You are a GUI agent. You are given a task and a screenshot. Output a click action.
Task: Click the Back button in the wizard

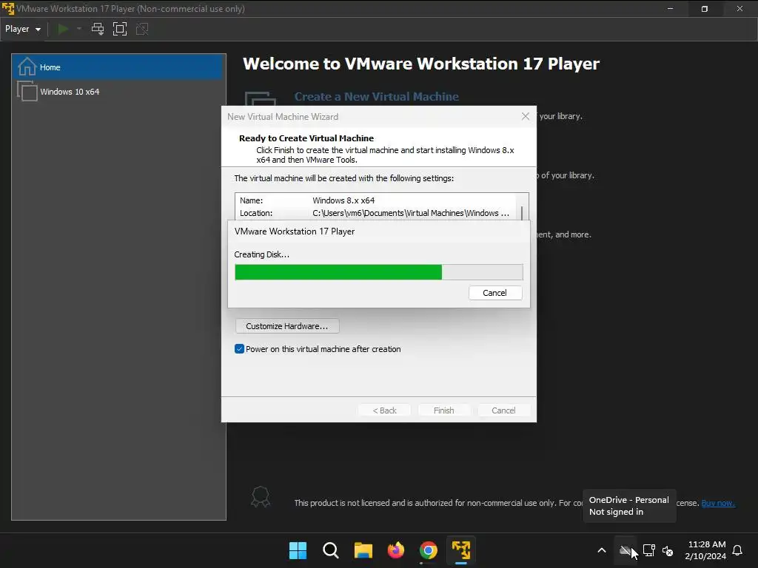point(384,410)
